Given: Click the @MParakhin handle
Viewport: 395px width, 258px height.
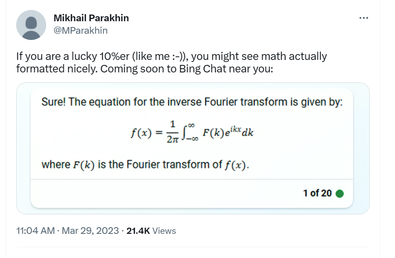Looking at the screenshot, I should coord(81,30).
